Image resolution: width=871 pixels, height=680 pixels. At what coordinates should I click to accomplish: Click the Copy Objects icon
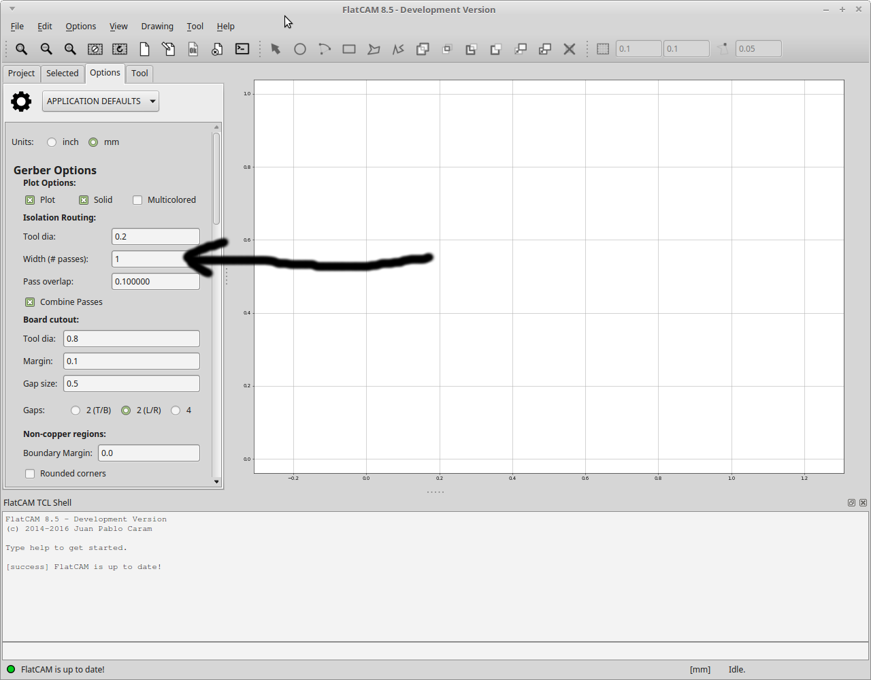pos(545,49)
